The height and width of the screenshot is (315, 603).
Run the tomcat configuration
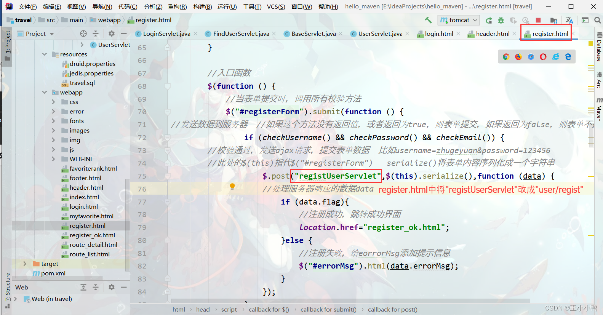coord(489,20)
